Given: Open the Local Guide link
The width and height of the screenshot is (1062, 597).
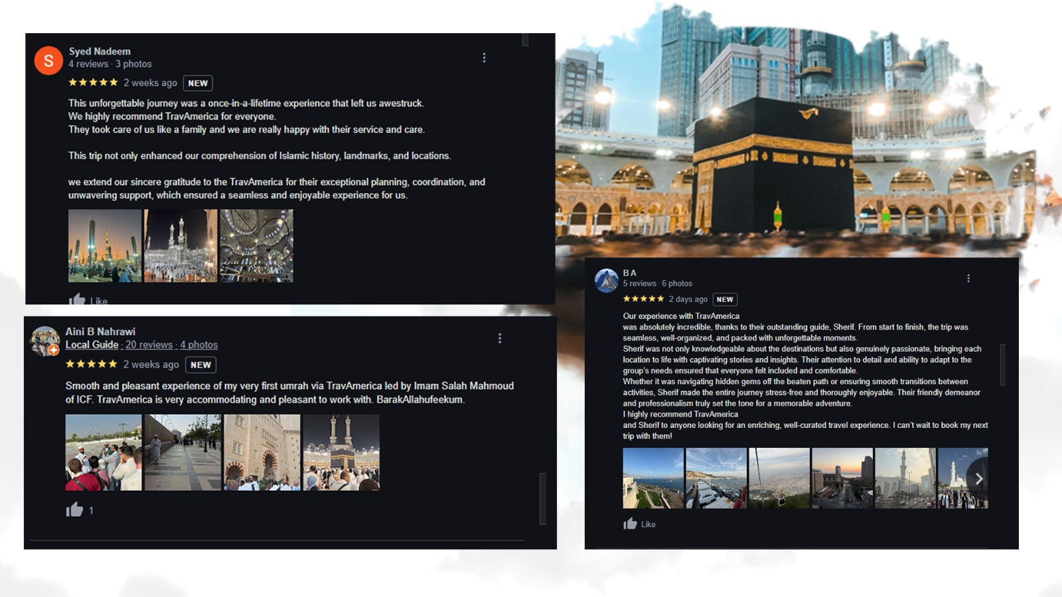Looking at the screenshot, I should click(92, 345).
